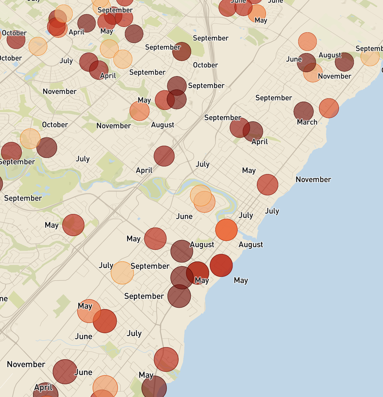Click the dark brown August marker

click(x=181, y=251)
